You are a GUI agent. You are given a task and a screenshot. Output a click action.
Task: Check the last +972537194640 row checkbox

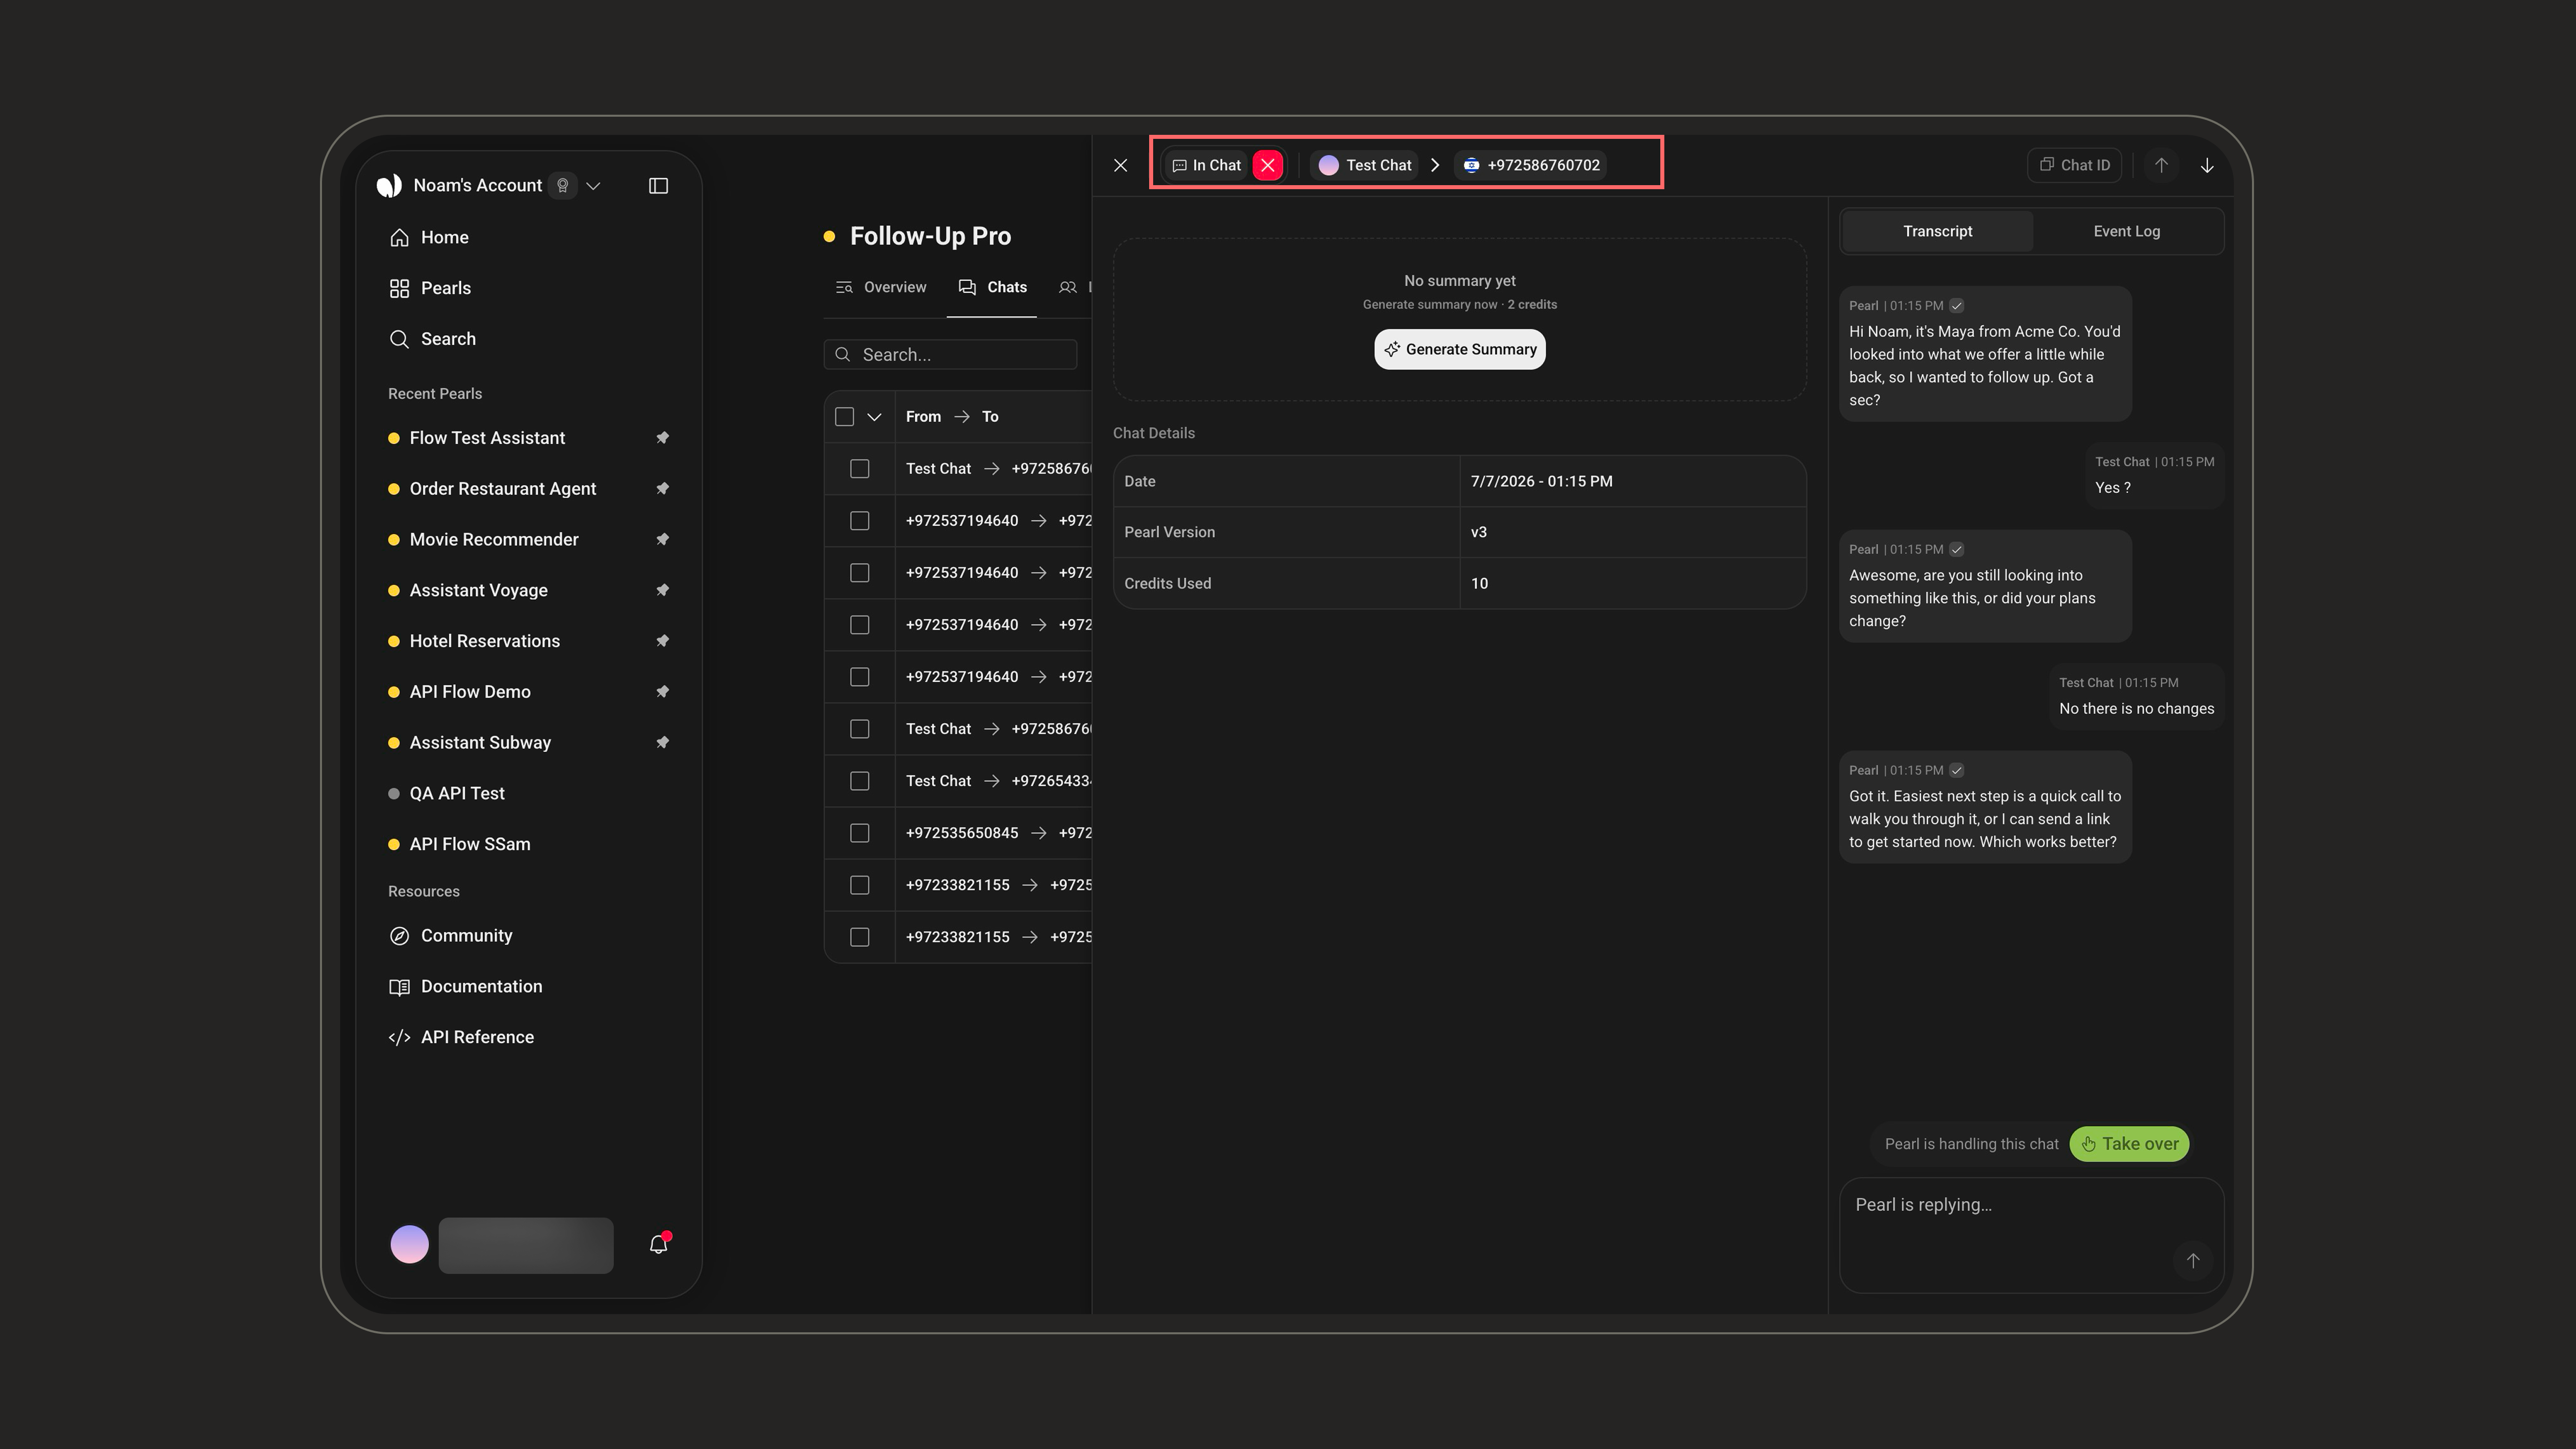(x=859, y=677)
